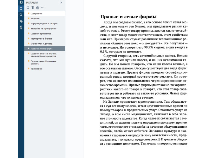Delete the selected bookmark with the trash icon
The width and height of the screenshot is (222, 158).
tap(32, 7)
